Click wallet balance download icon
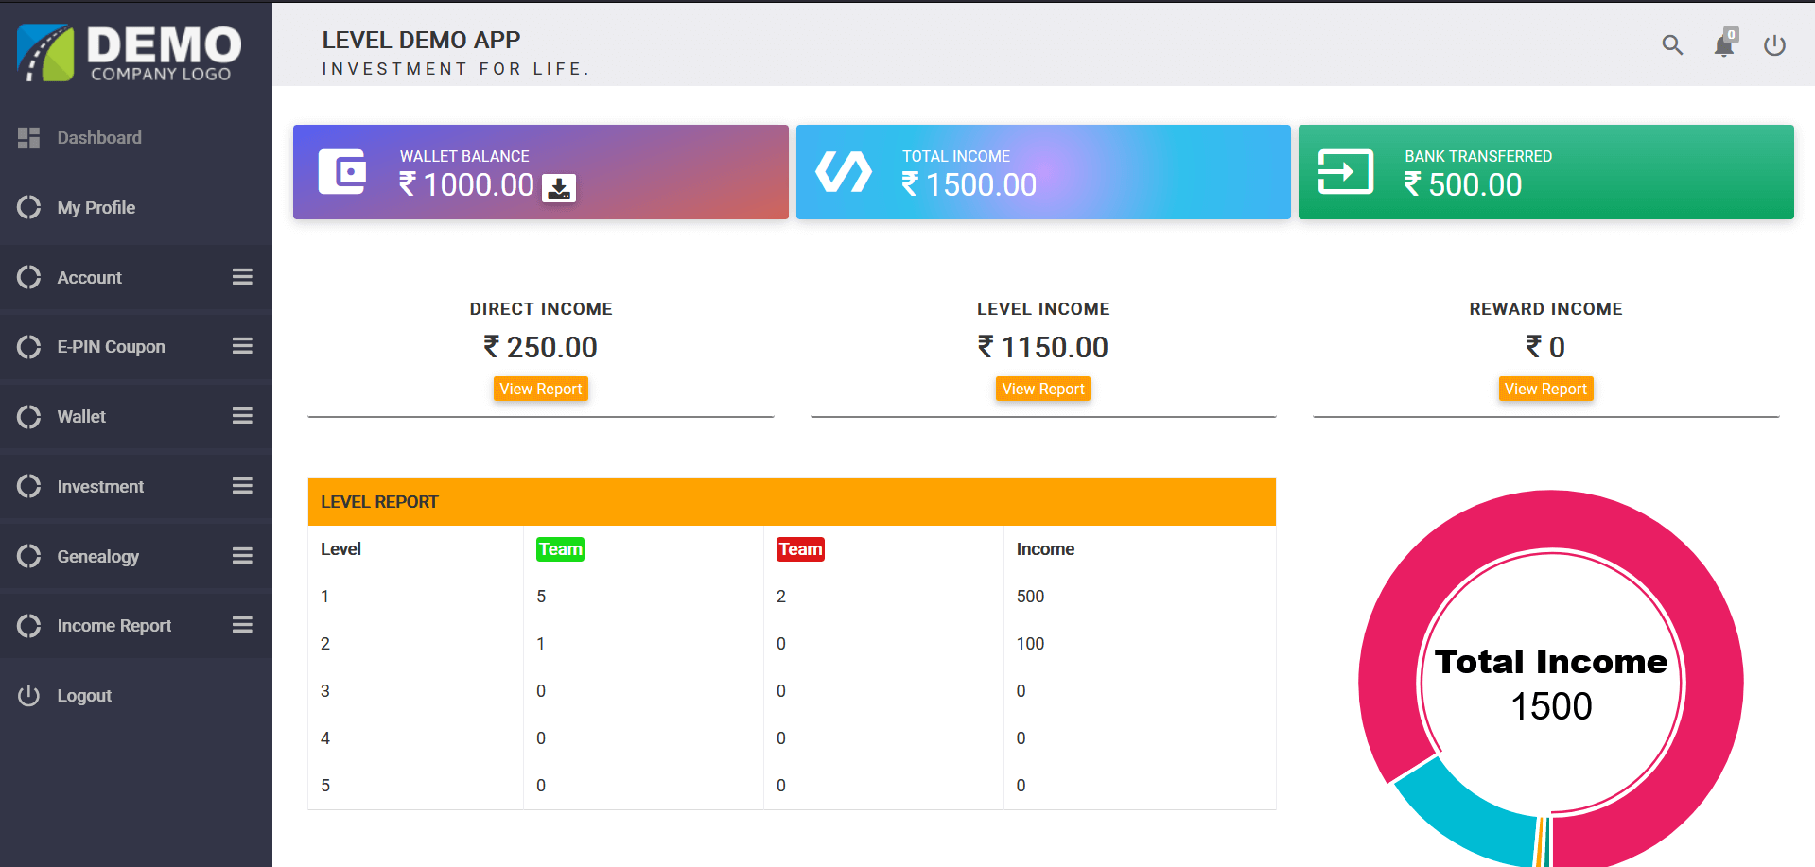The height and width of the screenshot is (867, 1815). [559, 188]
